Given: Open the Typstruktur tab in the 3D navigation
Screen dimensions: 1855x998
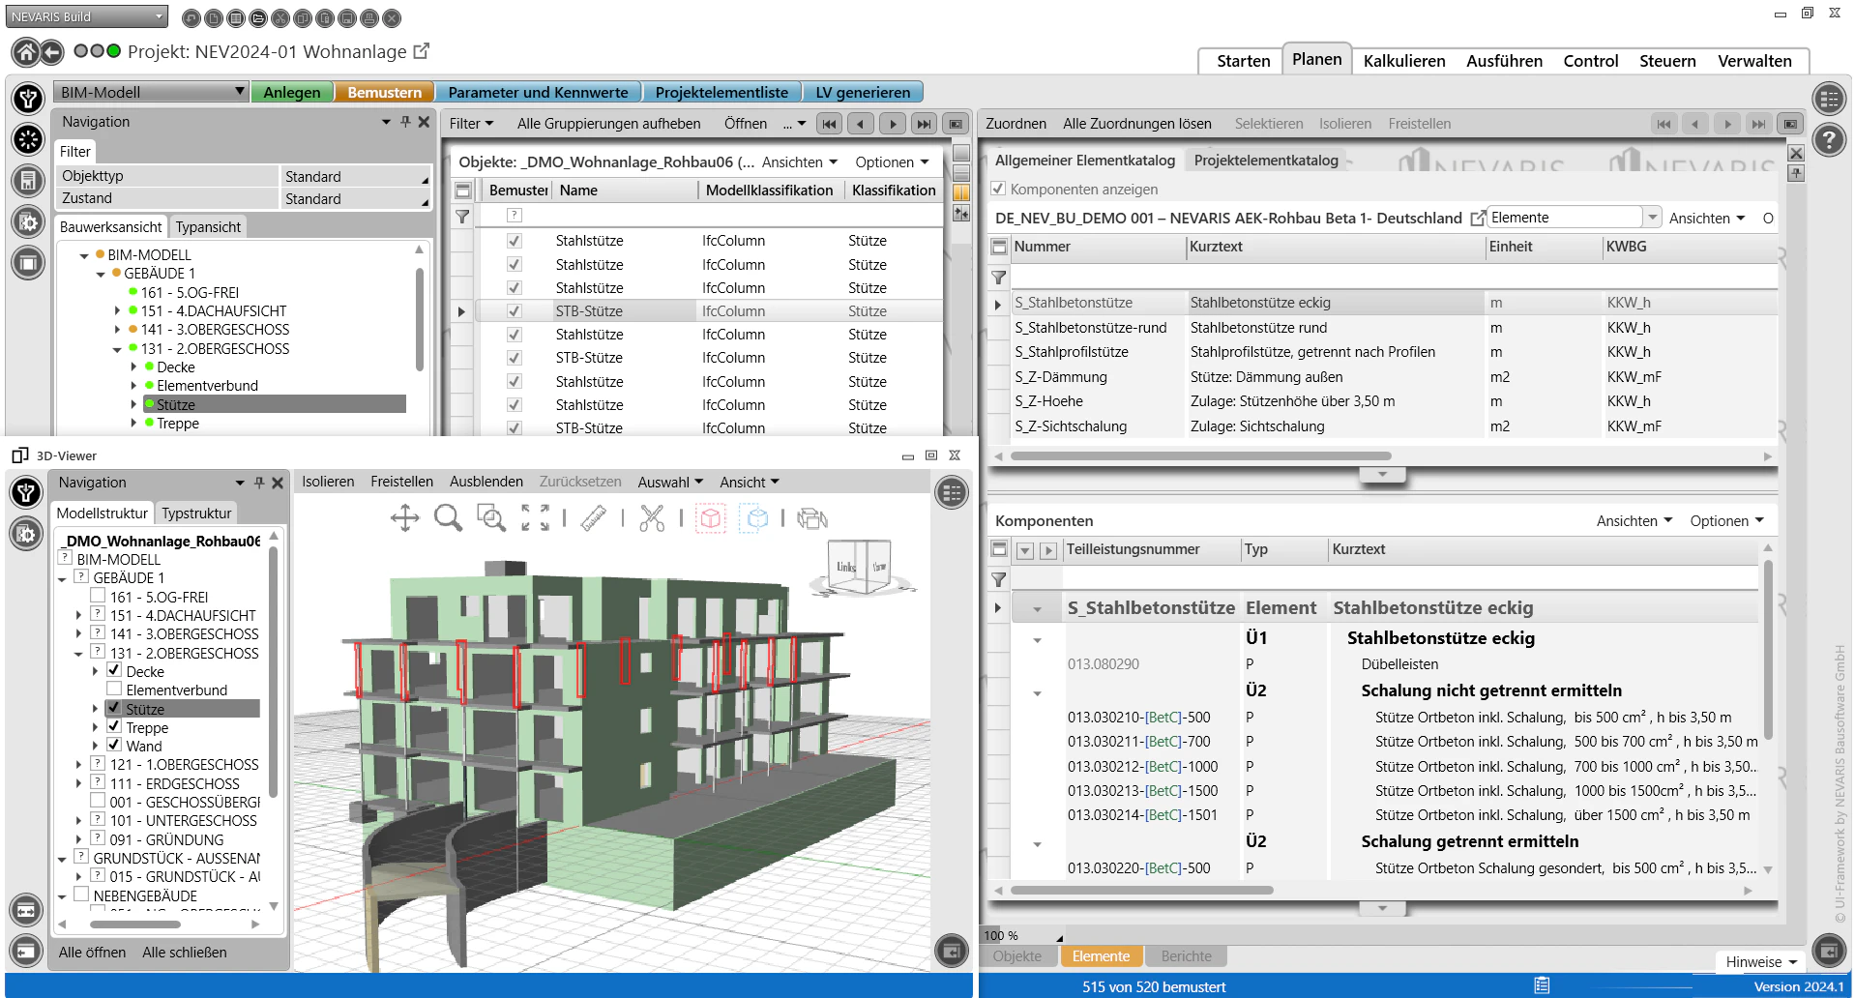Looking at the screenshot, I should point(196,513).
